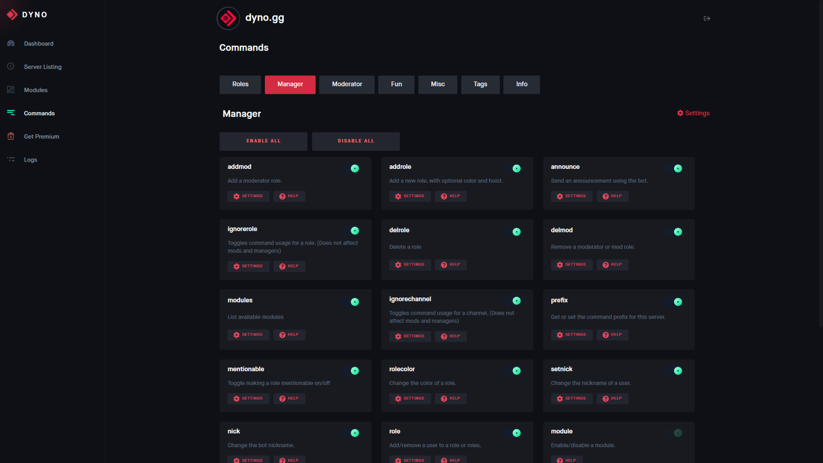Click the Dashboard gauge icon
Viewport: 823px width, 463px height.
pos(11,43)
